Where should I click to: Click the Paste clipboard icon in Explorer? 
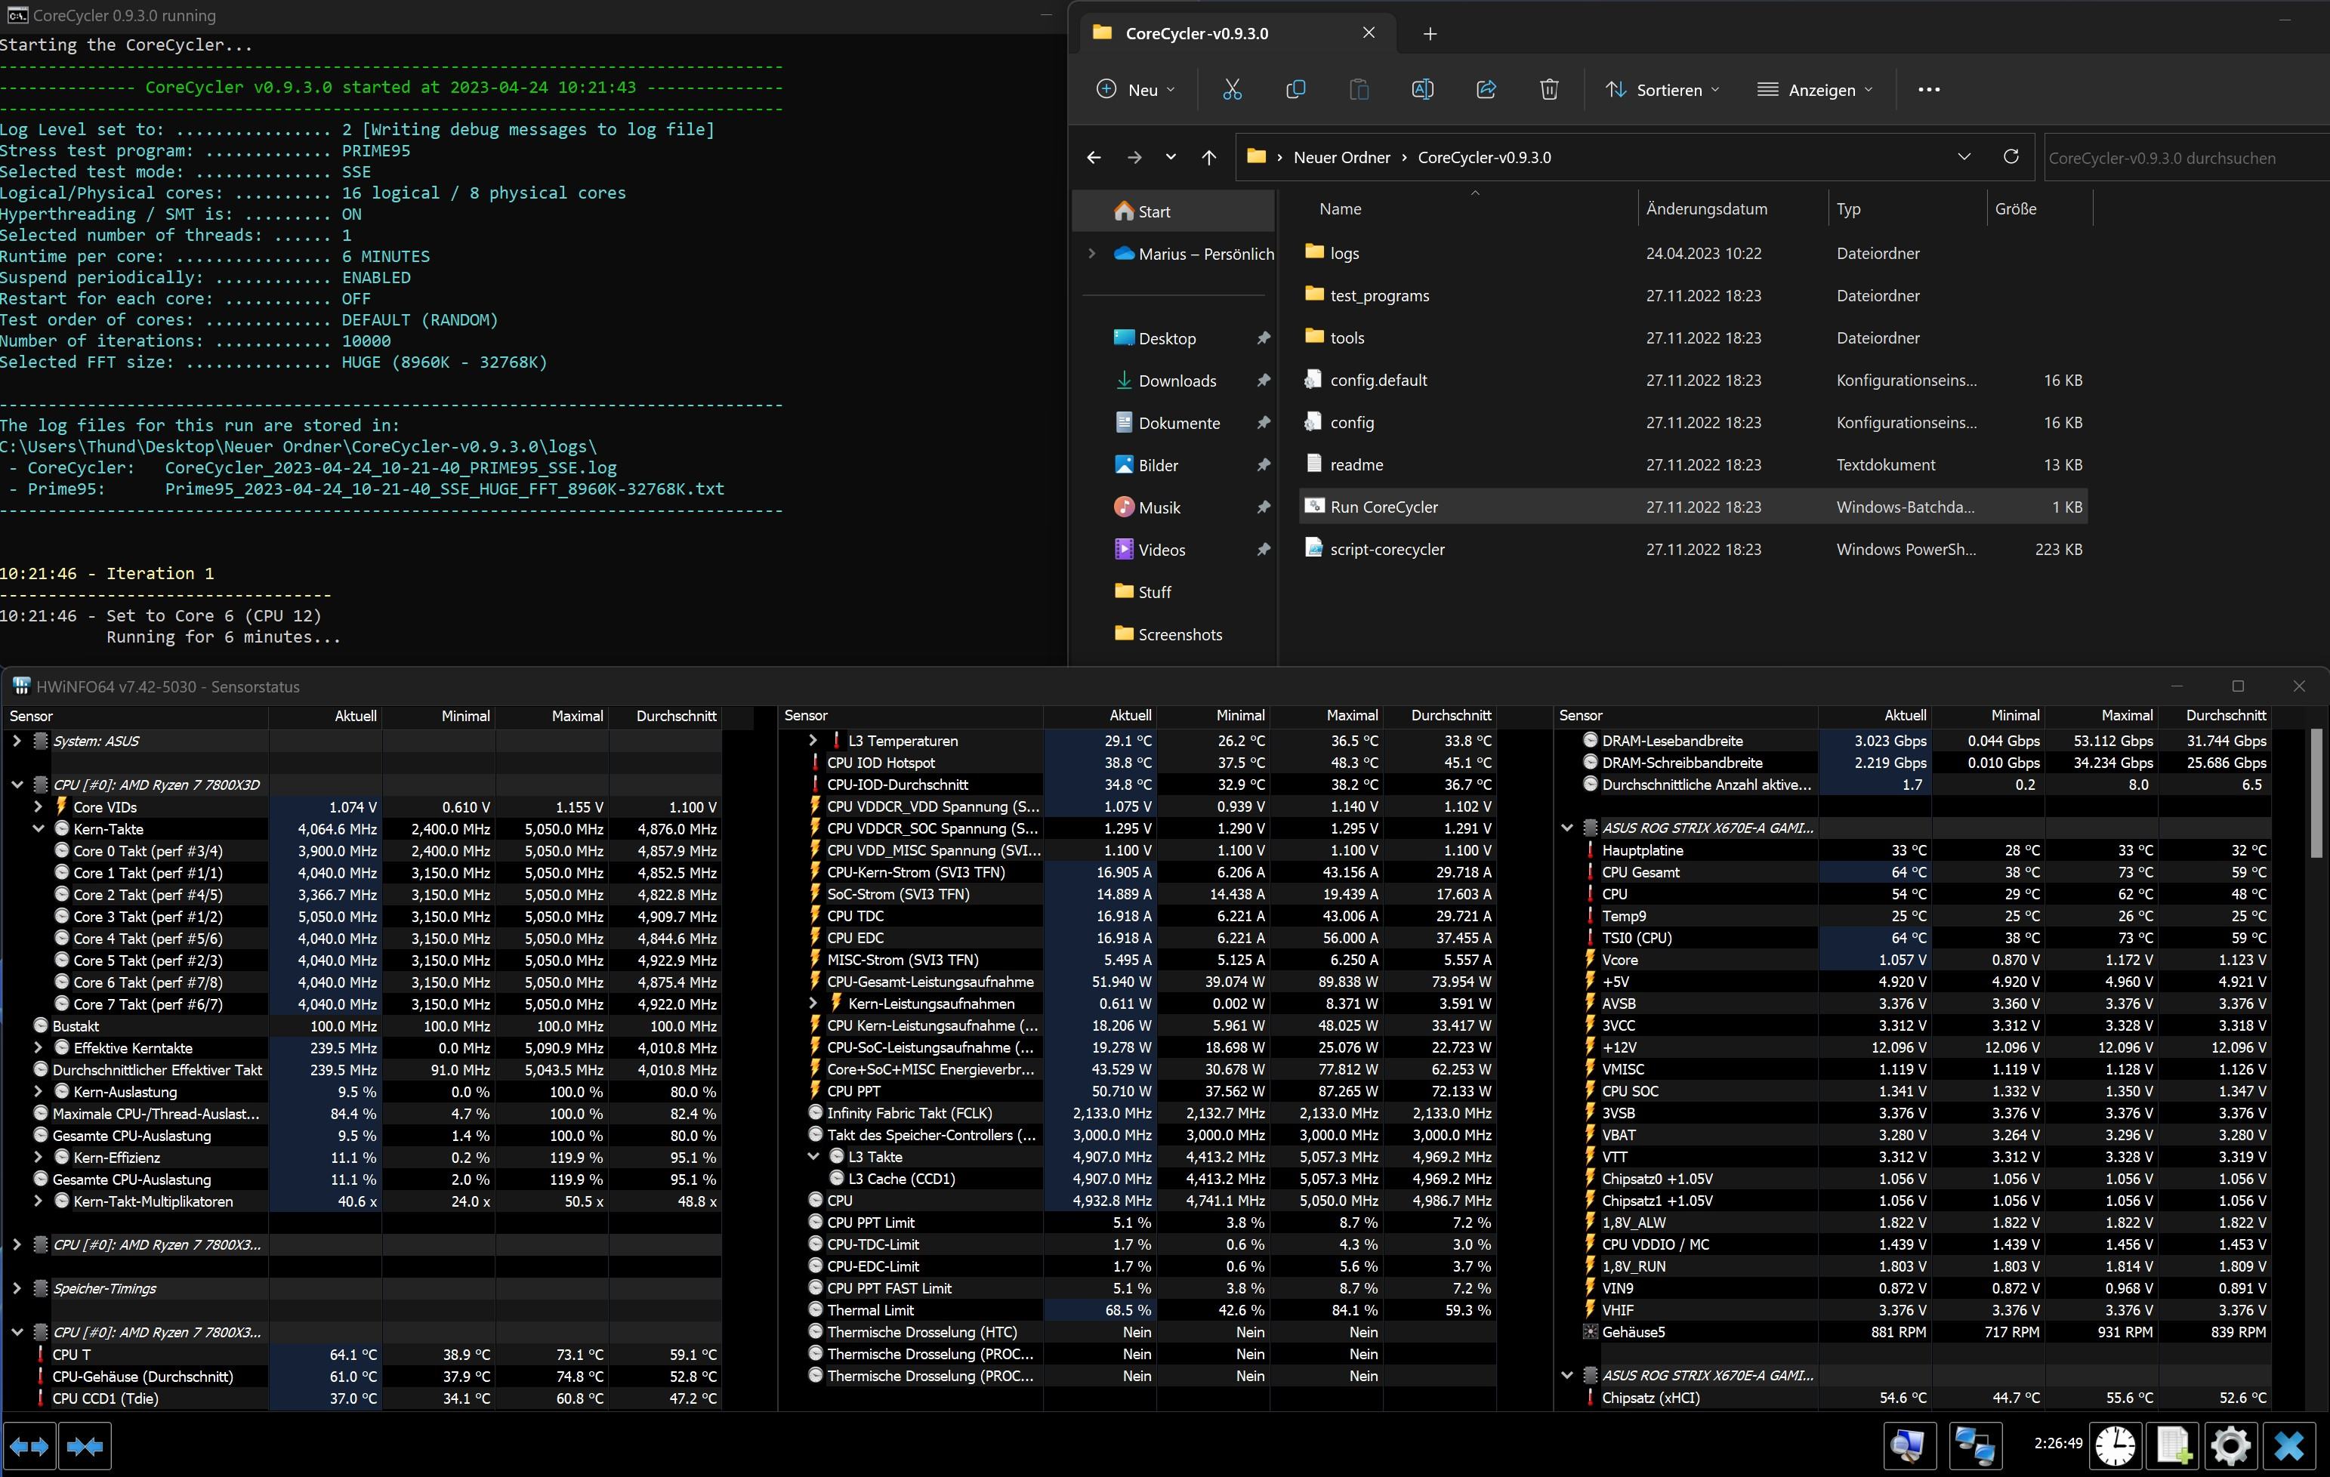pyautogui.click(x=1359, y=89)
